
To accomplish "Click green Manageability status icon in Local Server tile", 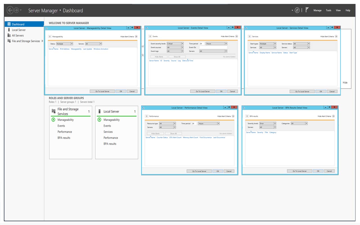I will tap(99, 120).
